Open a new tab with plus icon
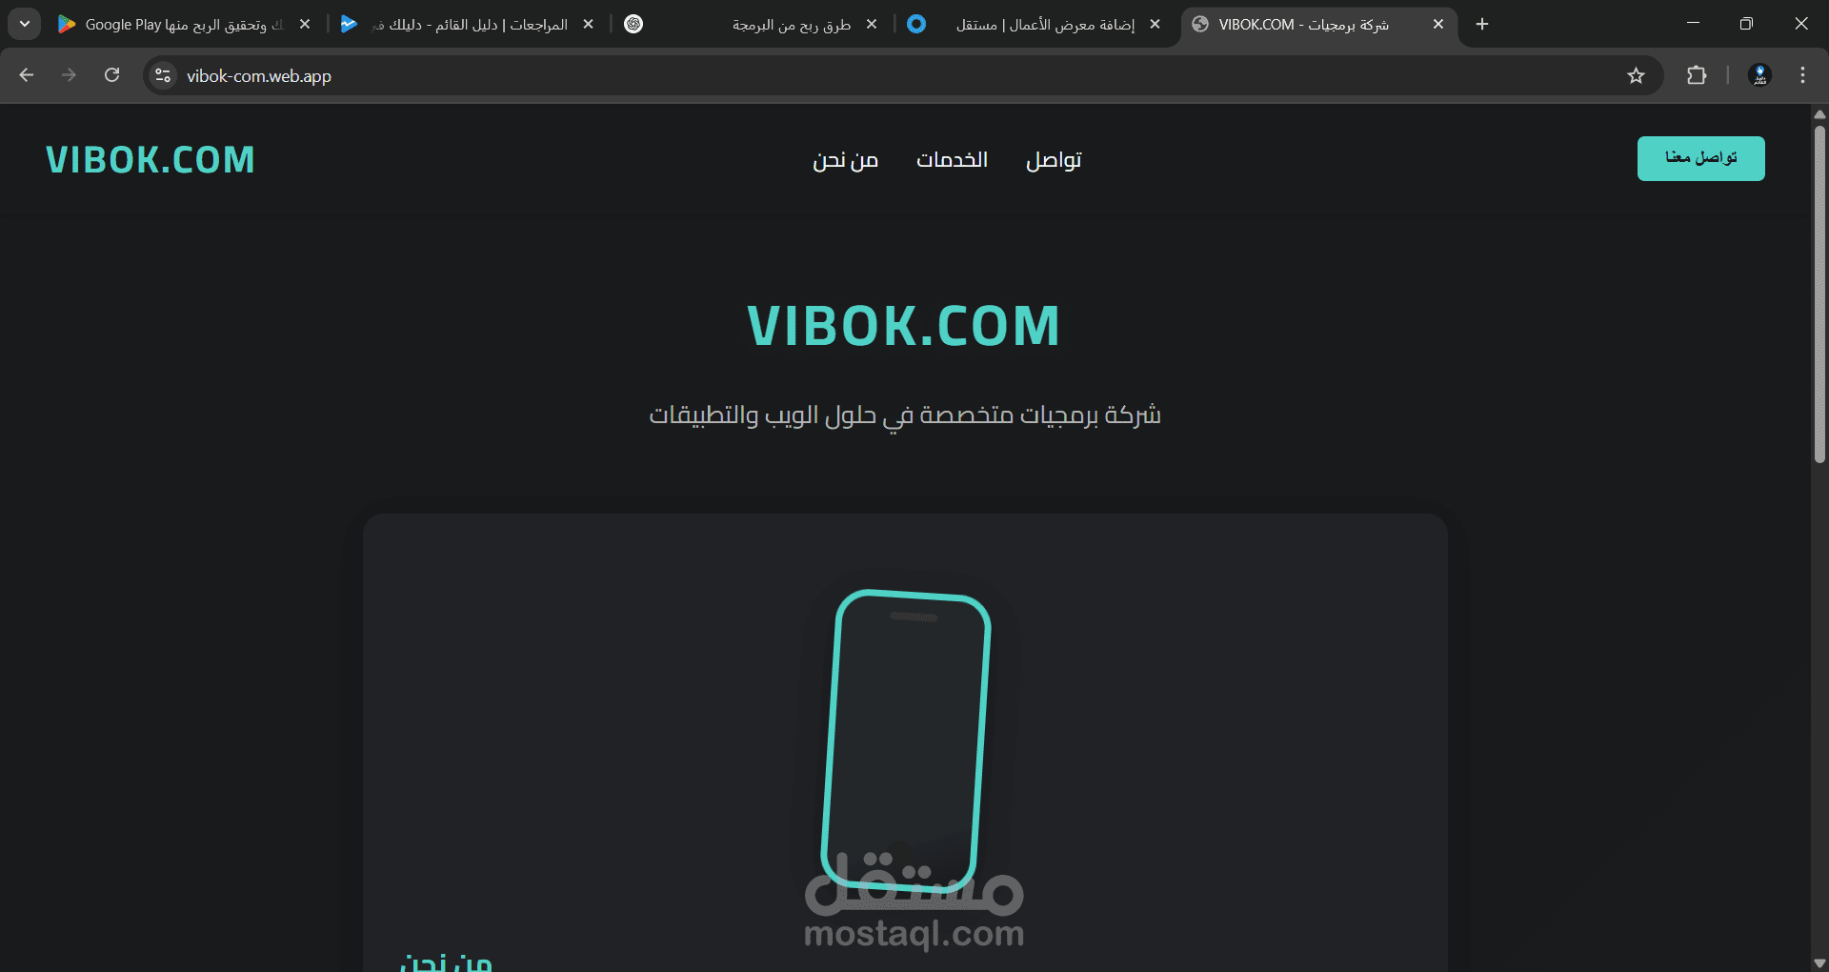The width and height of the screenshot is (1829, 972). click(x=1482, y=24)
